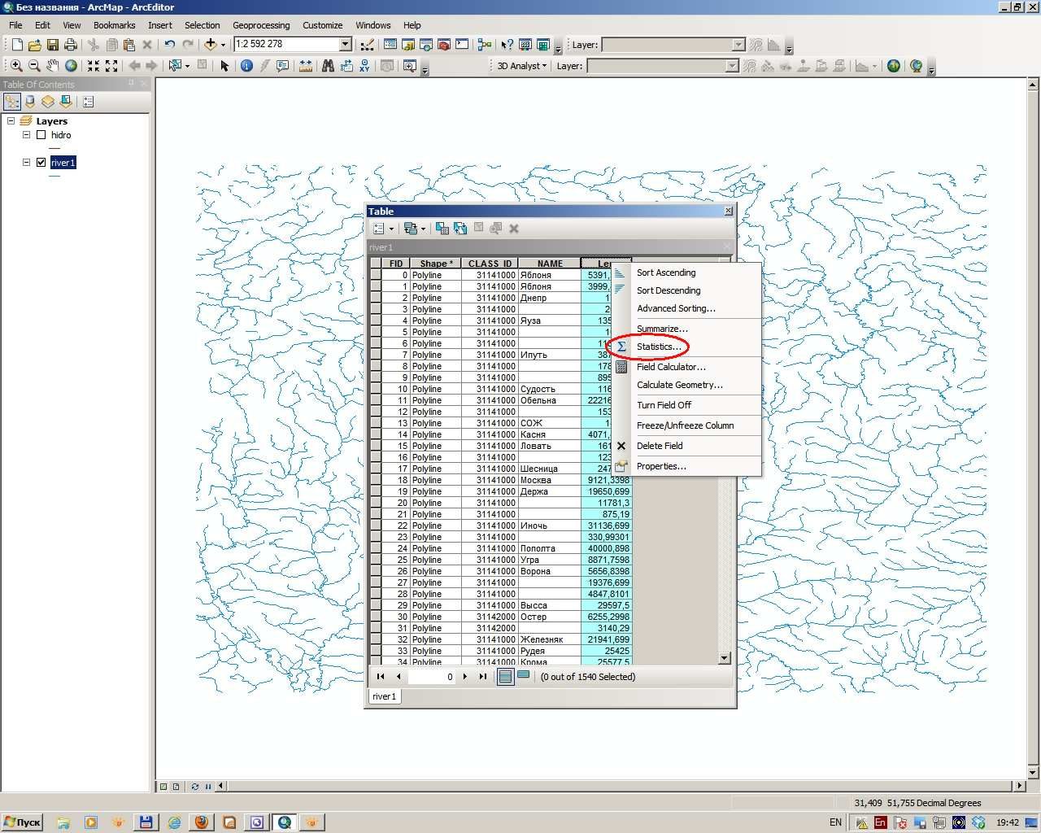Image resolution: width=1041 pixels, height=833 pixels.
Task: Select the river1 tab in Table window
Action: click(x=384, y=696)
